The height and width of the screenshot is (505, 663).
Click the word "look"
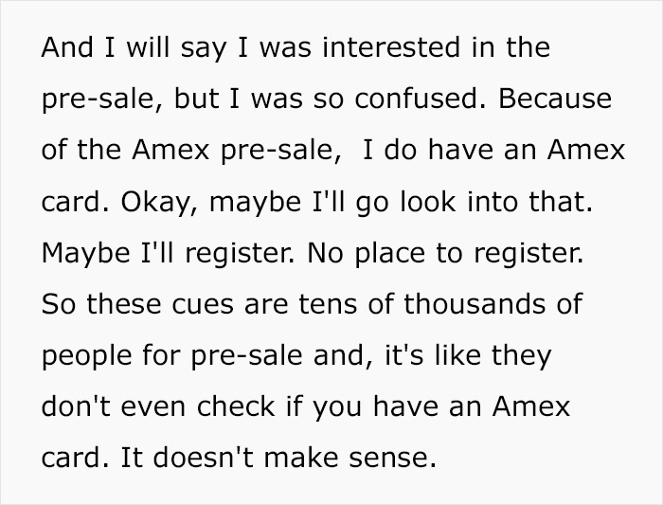click(x=442, y=202)
